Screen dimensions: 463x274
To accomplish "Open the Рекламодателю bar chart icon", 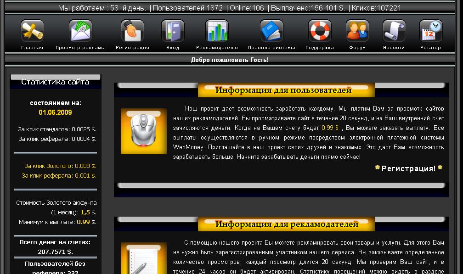I will coord(217,31).
